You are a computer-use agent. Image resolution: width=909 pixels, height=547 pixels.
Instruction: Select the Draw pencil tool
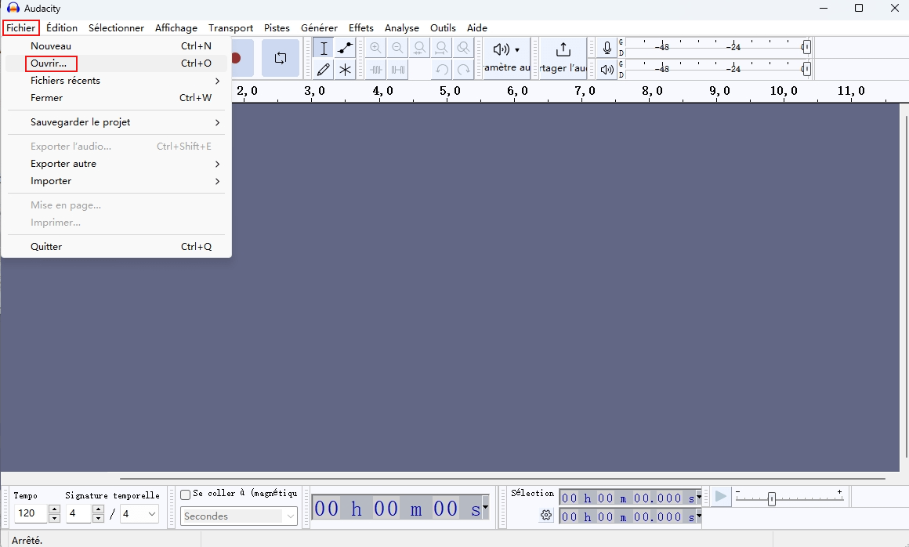coord(324,70)
